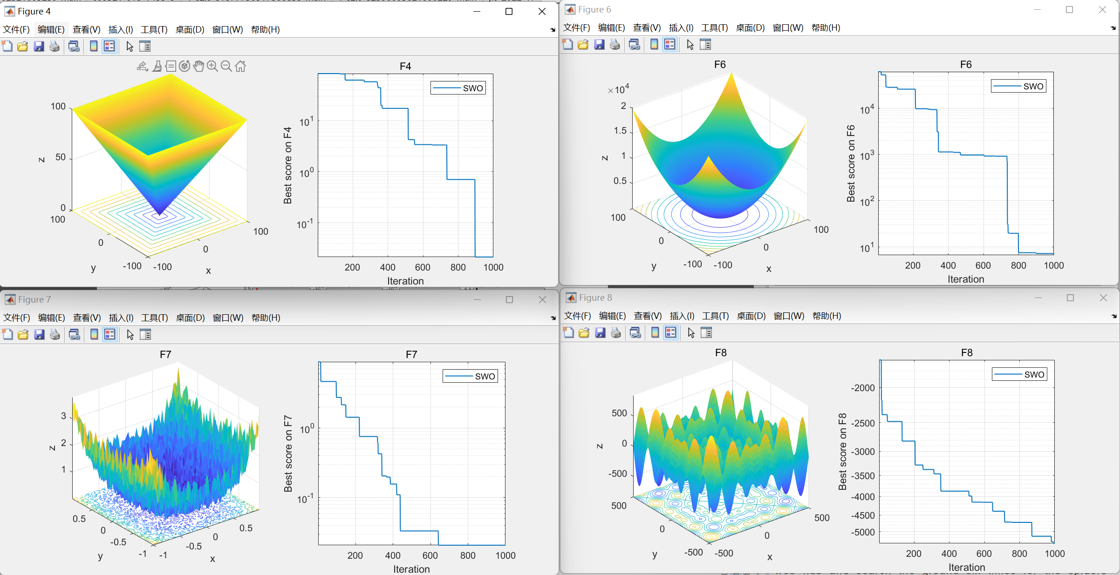Screen dimensions: 1120x575
Task: Expand the export dropdown in Figure 4 axes toolbar
Action: click(143, 66)
